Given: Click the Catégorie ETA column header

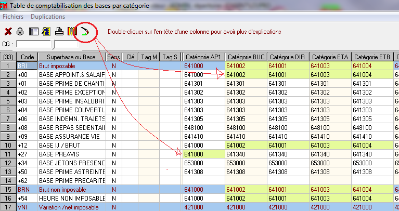Looking at the screenshot, I should pos(330,57).
